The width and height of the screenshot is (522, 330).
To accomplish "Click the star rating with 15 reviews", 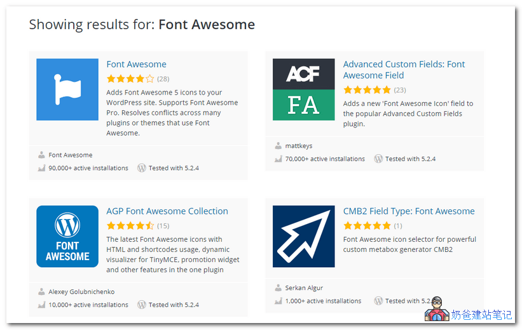I will [130, 226].
